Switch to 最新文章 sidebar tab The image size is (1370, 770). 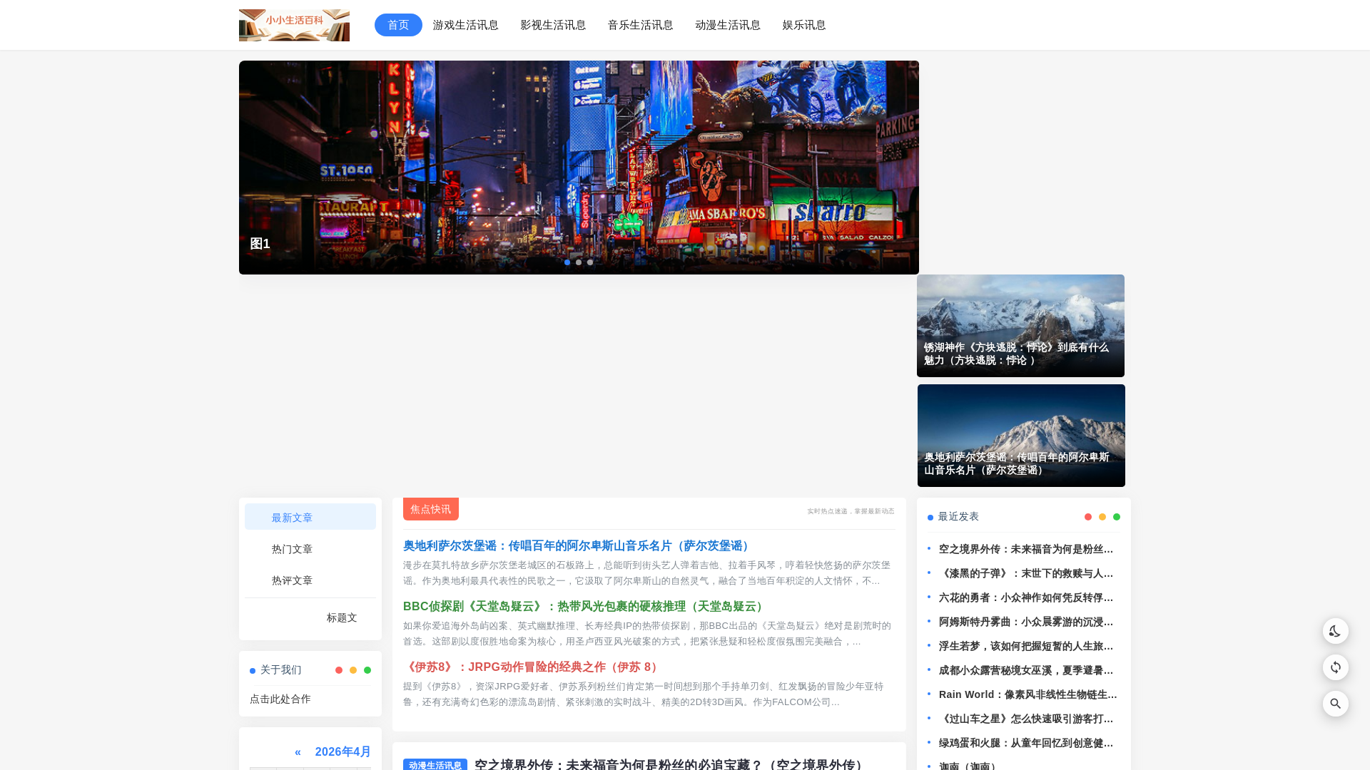click(x=310, y=517)
